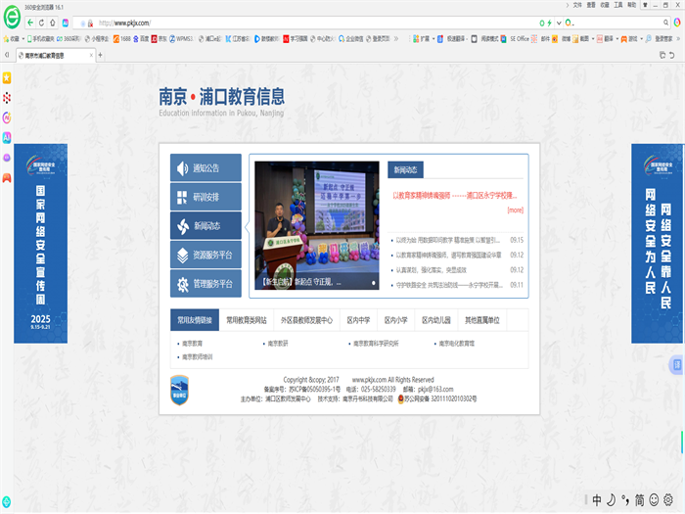Open the 研训安排 training schedule section
Viewport: 685px width, 514px height.
(x=205, y=197)
